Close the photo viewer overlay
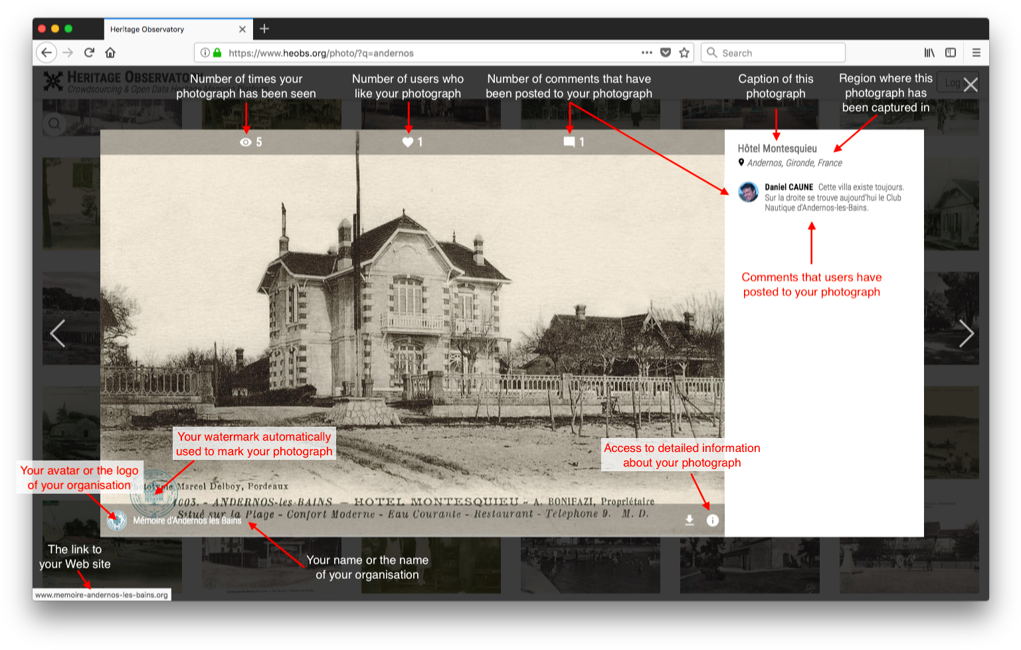The height and width of the screenshot is (650, 1021). (x=971, y=84)
